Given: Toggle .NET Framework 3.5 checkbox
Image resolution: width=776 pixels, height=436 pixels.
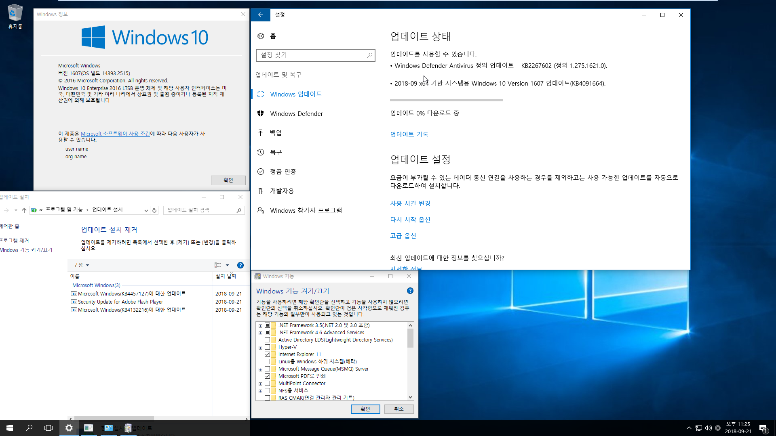Looking at the screenshot, I should 267,325.
